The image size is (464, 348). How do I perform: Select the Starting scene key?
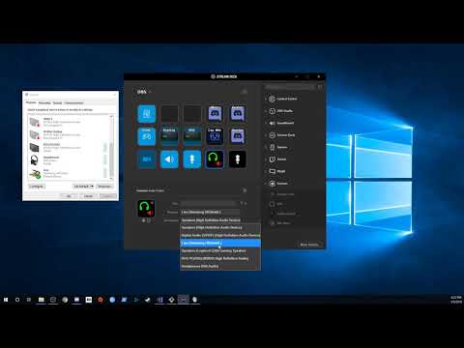point(169,136)
